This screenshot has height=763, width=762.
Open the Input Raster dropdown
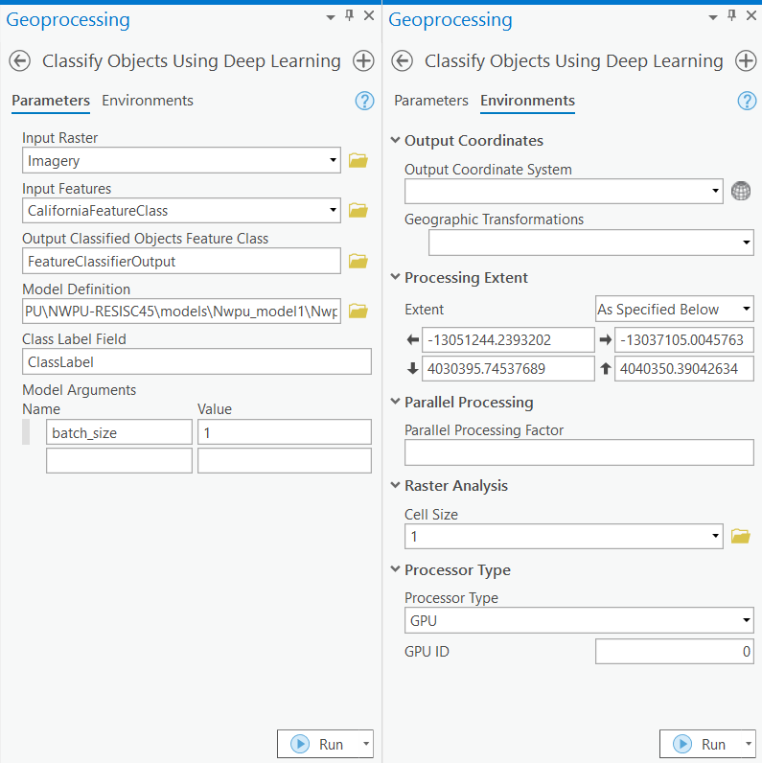(332, 160)
